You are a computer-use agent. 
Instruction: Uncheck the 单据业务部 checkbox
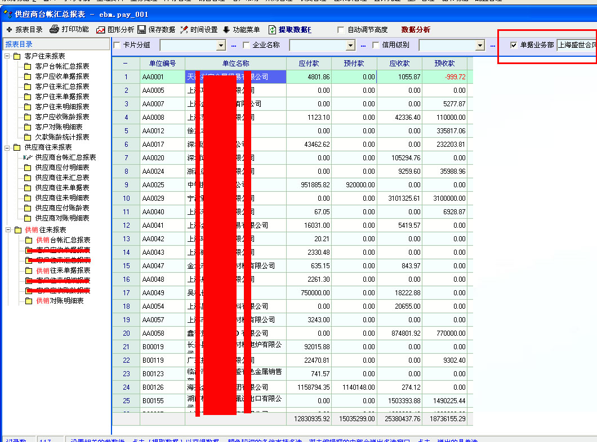[x=514, y=45]
